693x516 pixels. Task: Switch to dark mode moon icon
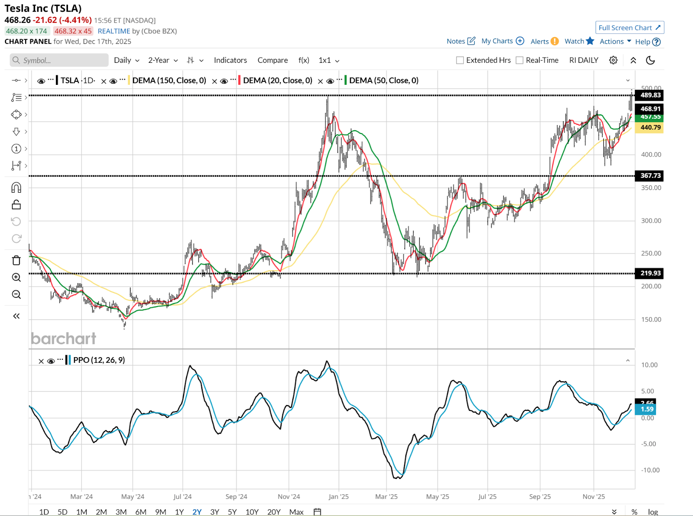pyautogui.click(x=650, y=60)
